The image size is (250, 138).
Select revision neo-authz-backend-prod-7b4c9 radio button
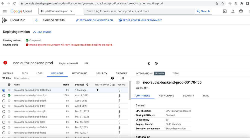pyautogui.click(x=4, y=127)
